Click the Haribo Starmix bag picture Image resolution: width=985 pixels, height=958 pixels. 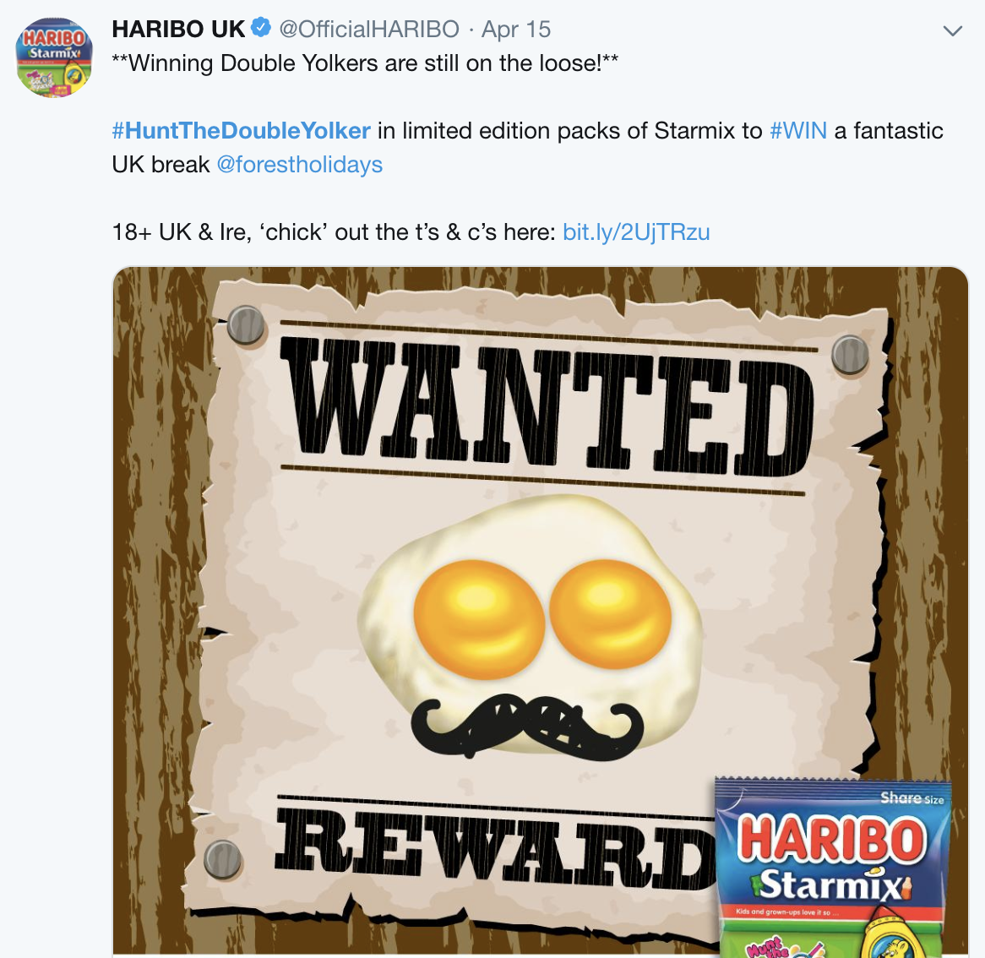click(x=833, y=867)
